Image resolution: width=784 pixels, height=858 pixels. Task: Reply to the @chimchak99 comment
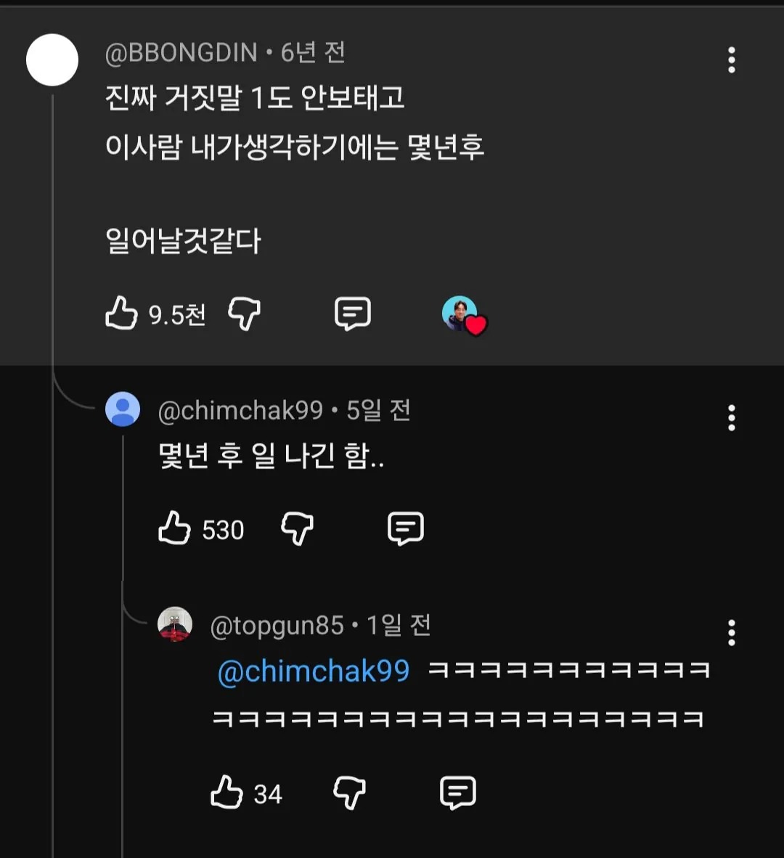(405, 528)
